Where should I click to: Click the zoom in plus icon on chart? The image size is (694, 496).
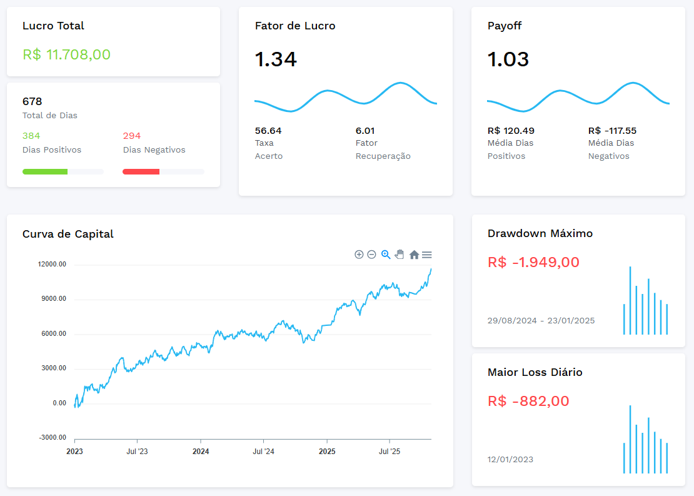point(359,255)
